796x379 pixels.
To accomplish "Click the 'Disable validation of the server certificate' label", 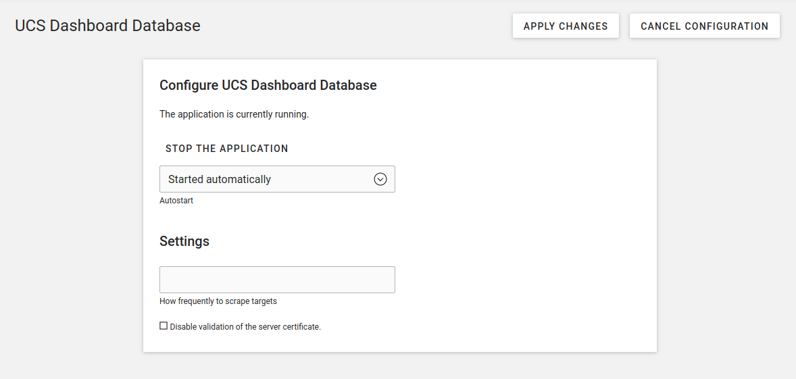I will click(x=245, y=327).
